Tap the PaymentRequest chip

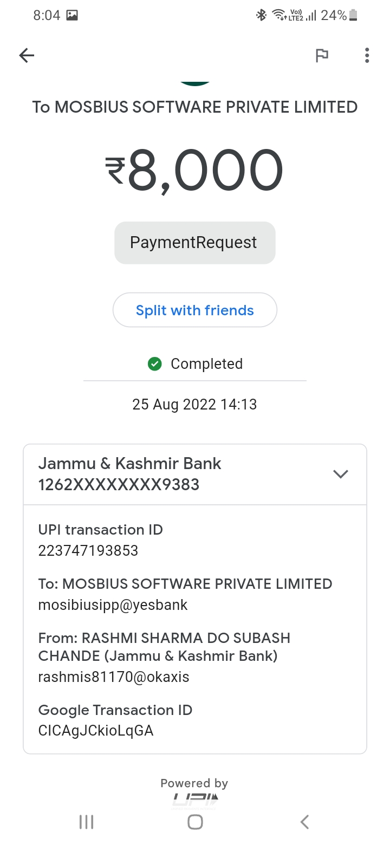(x=195, y=243)
